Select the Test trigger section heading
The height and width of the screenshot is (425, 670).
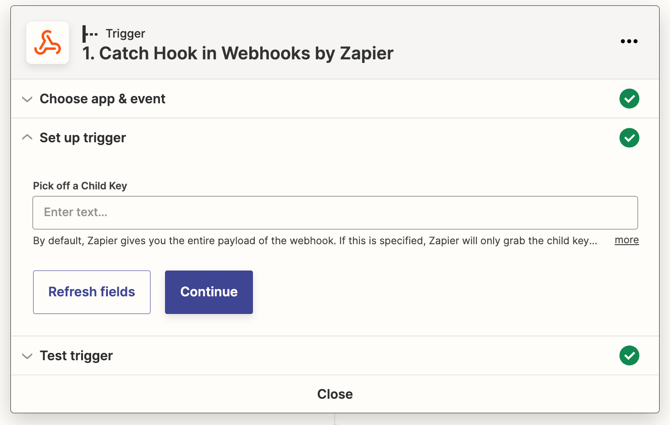(76, 356)
